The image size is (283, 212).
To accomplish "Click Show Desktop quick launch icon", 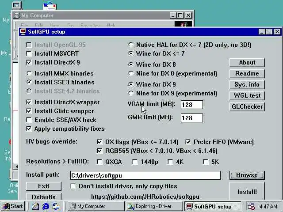I will click(x=35, y=206).
